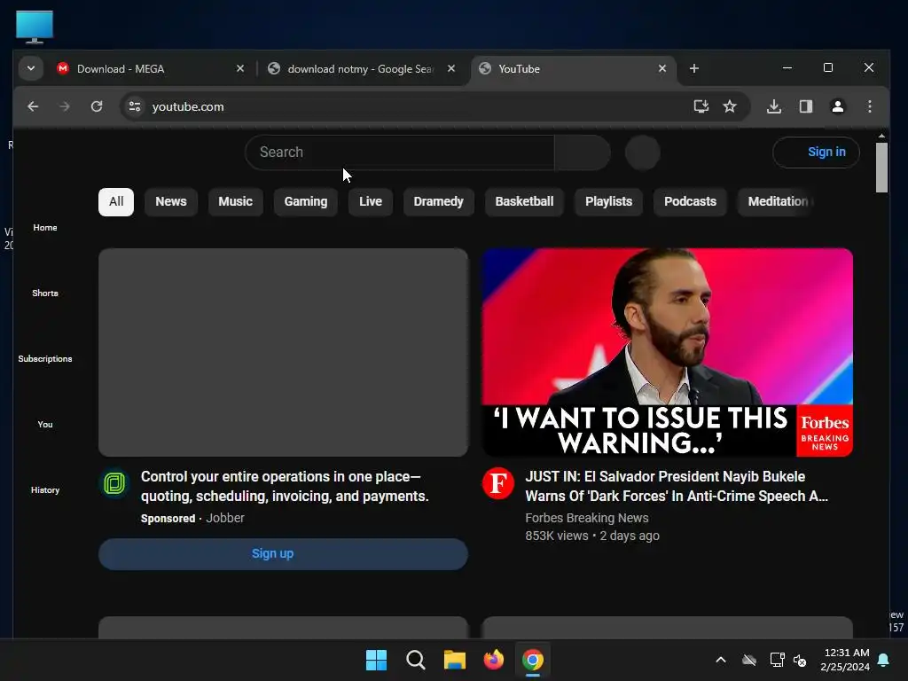Click the browser forward arrow
The image size is (908, 681).
64,106
